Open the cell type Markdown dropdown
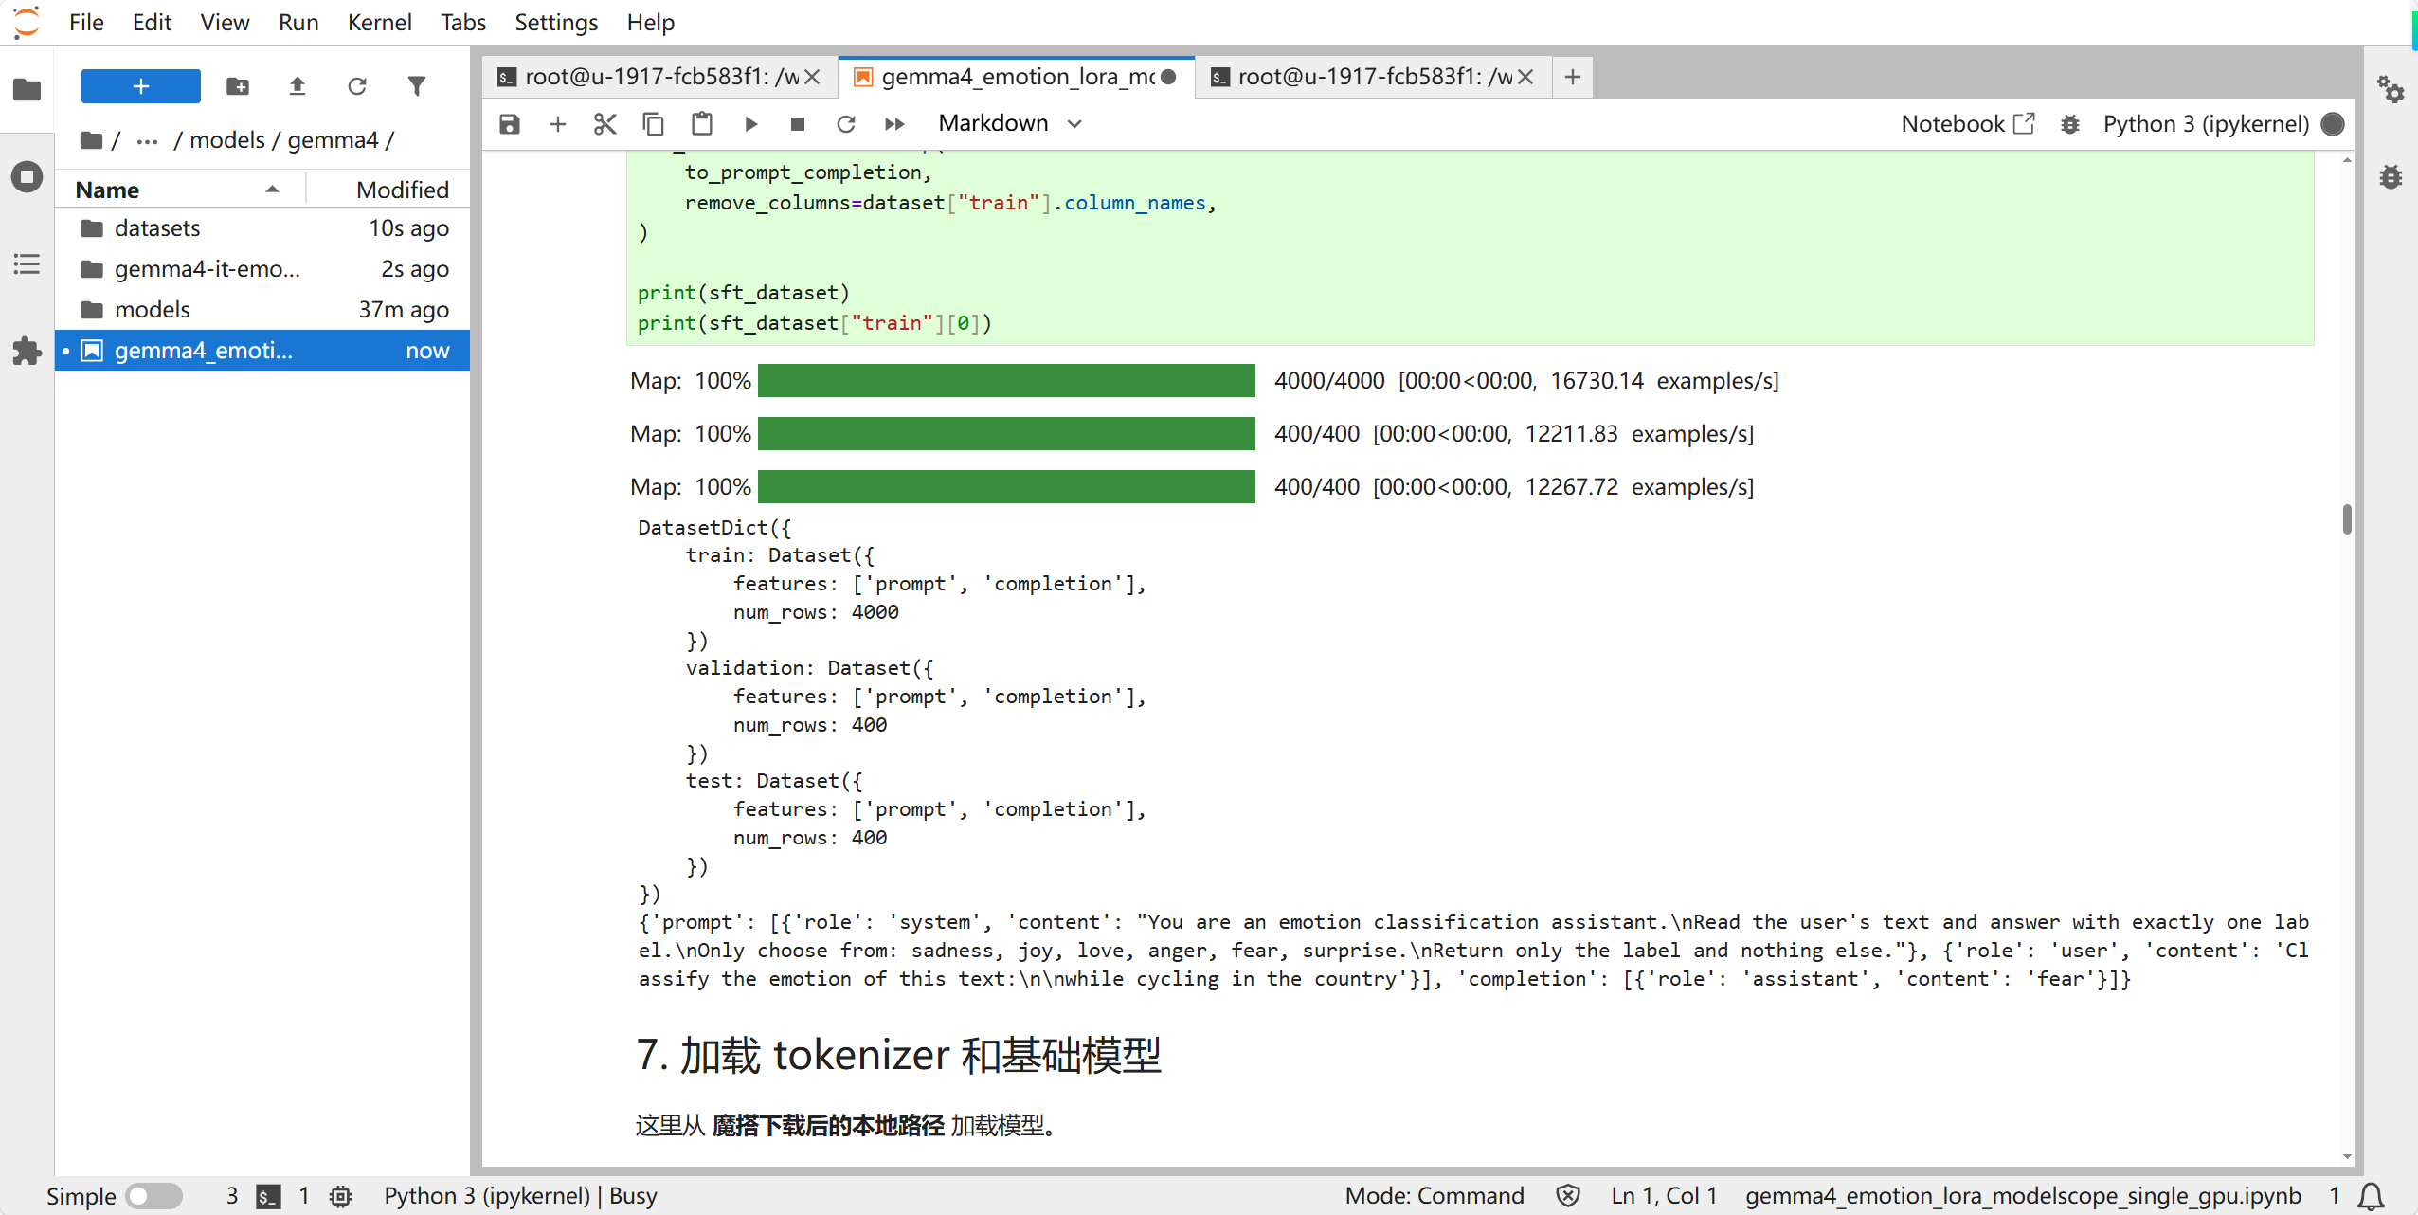This screenshot has height=1215, width=2418. [x=1010, y=124]
